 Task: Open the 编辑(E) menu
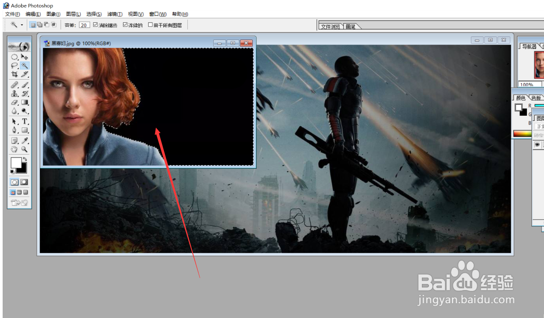33,14
